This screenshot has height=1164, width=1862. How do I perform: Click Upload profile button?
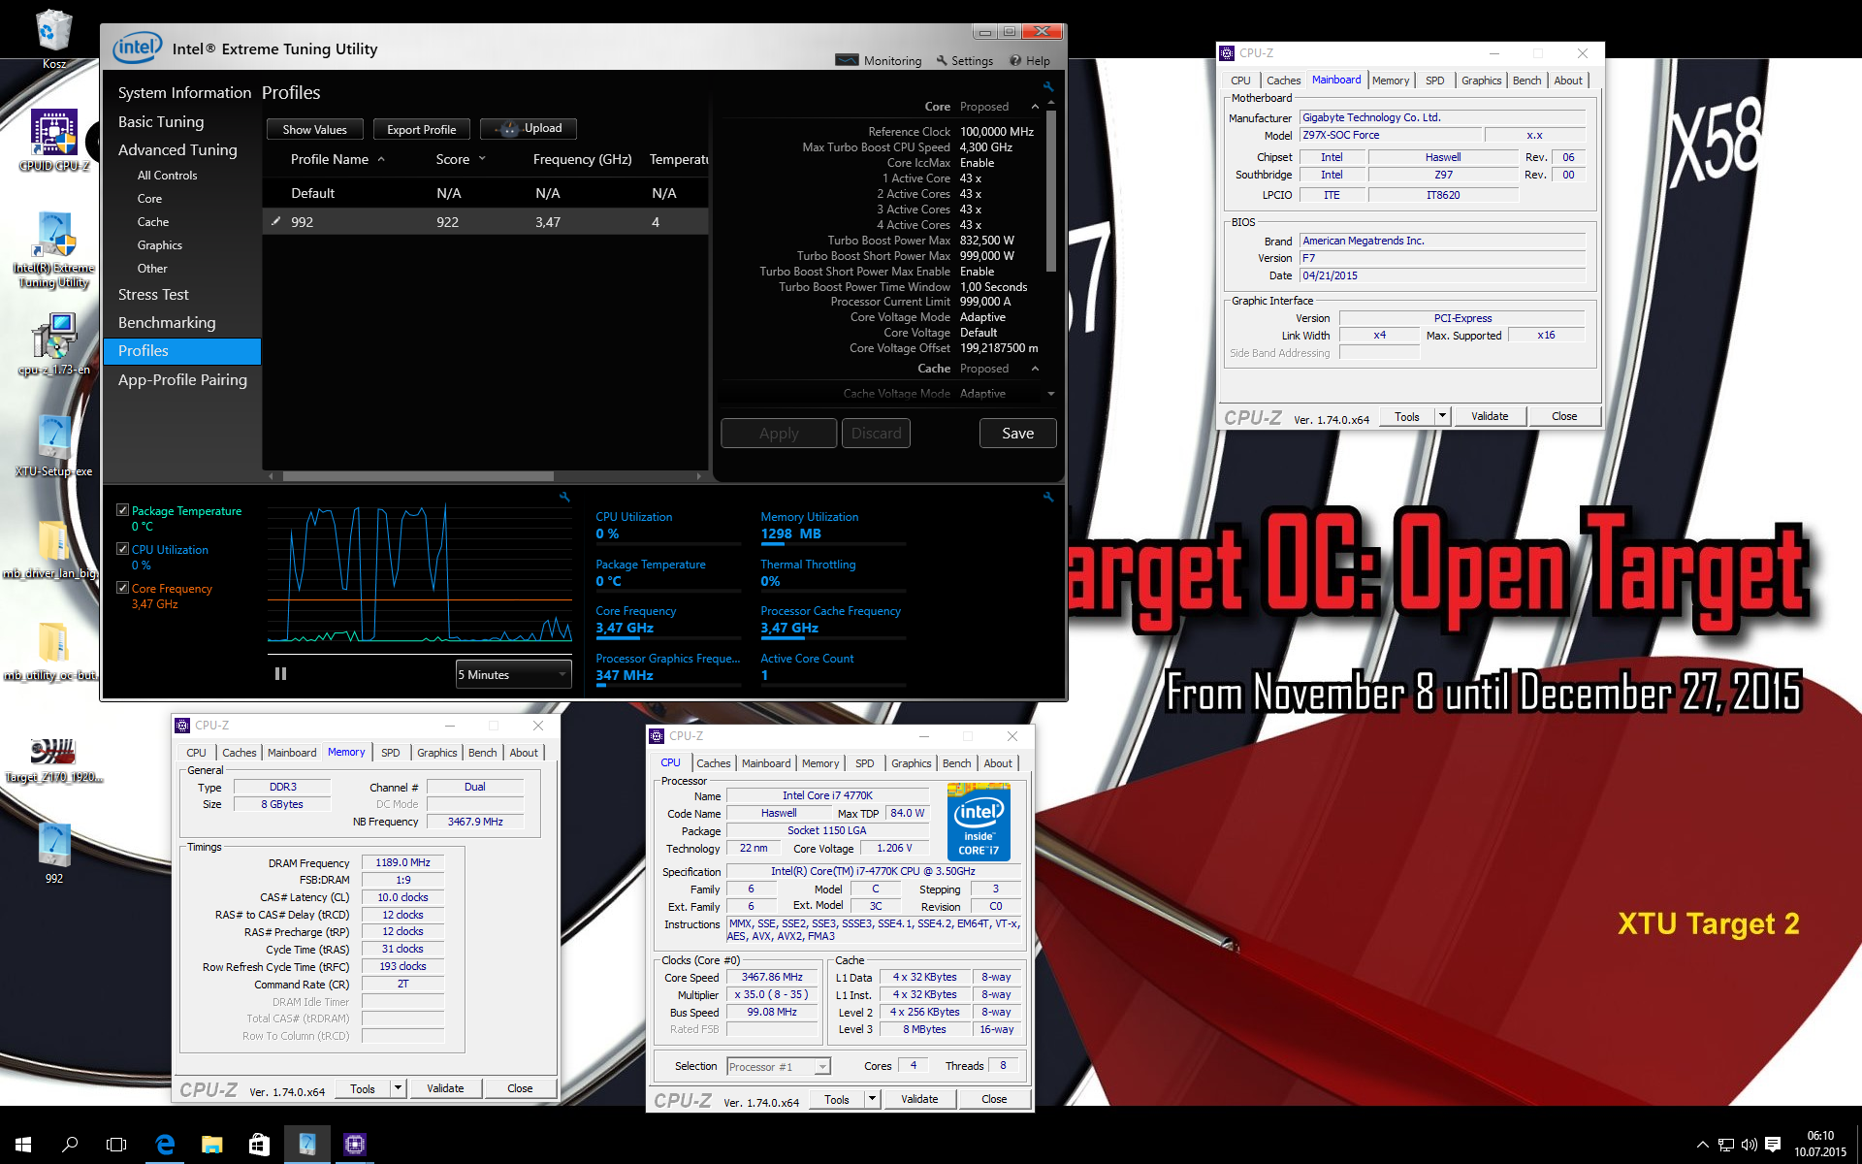pos(528,128)
